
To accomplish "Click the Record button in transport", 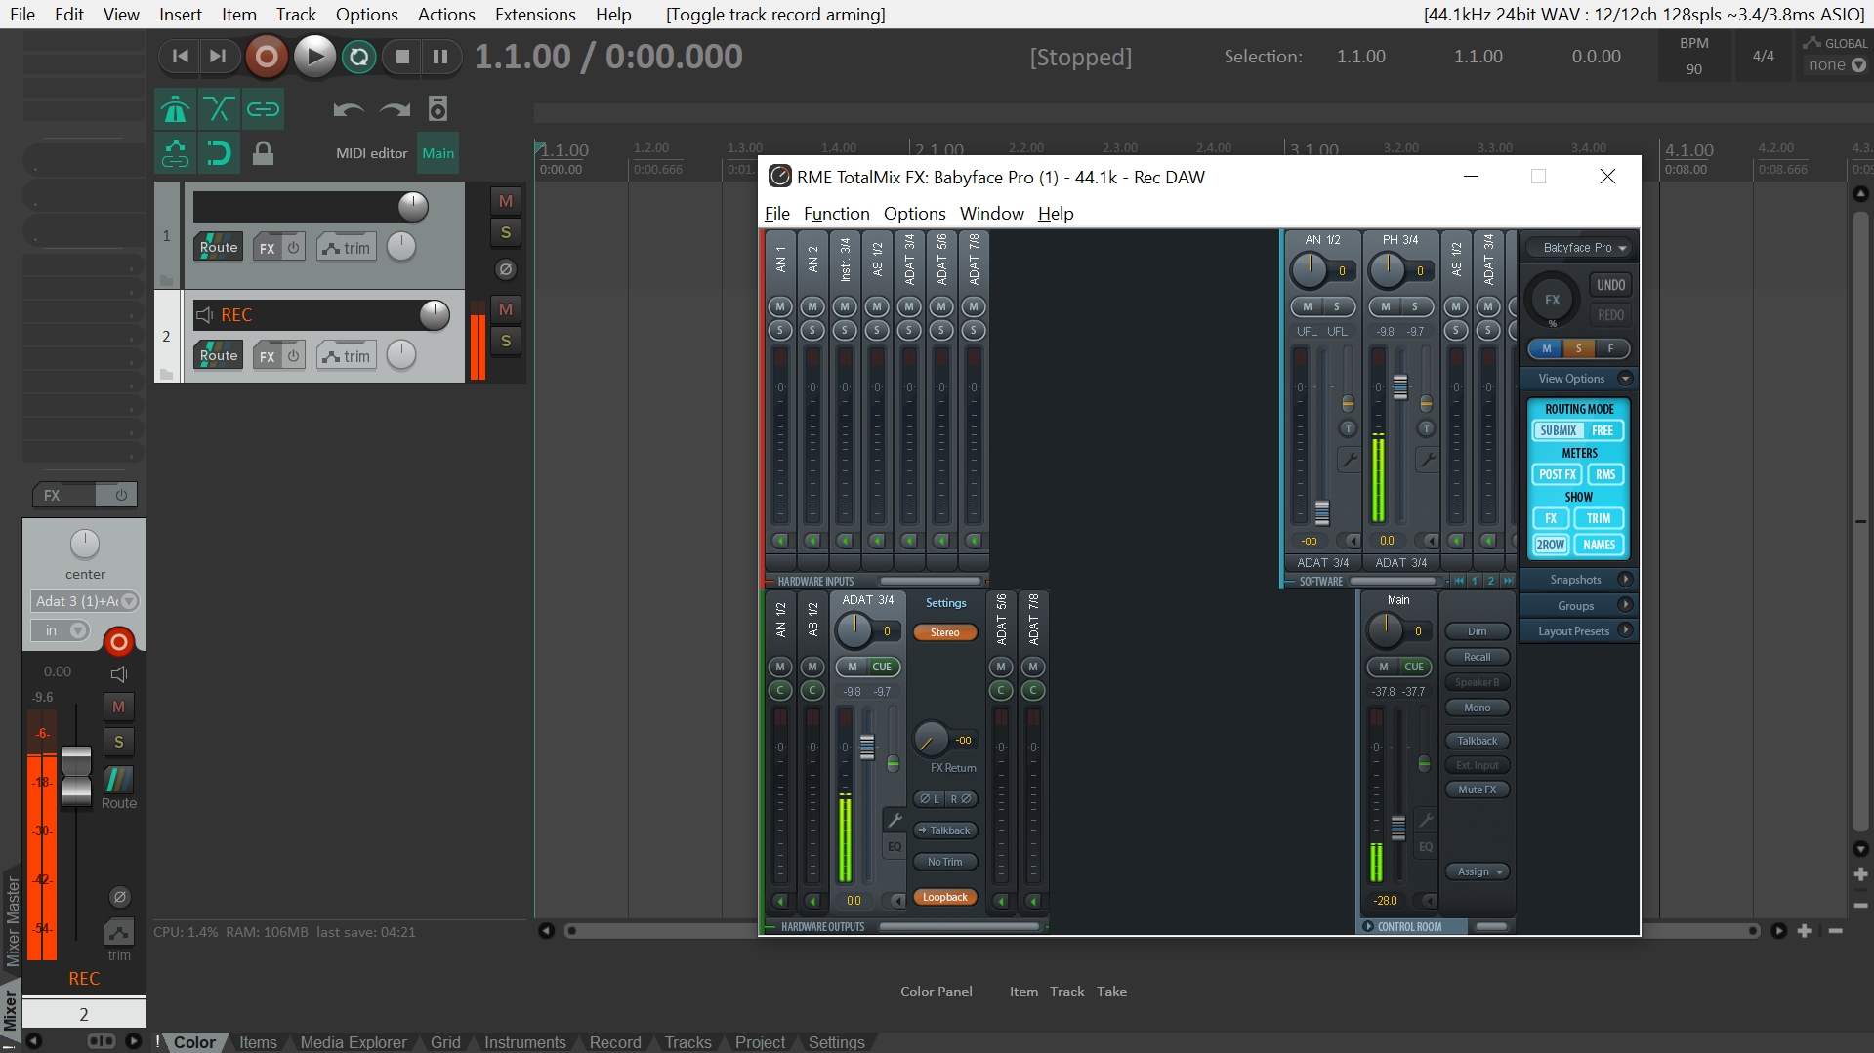I will tap(266, 57).
